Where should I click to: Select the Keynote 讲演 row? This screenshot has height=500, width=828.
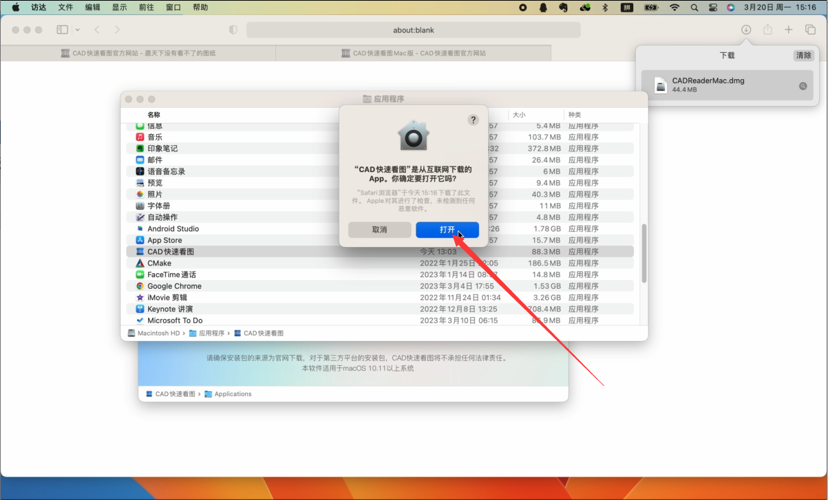pyautogui.click(x=380, y=309)
